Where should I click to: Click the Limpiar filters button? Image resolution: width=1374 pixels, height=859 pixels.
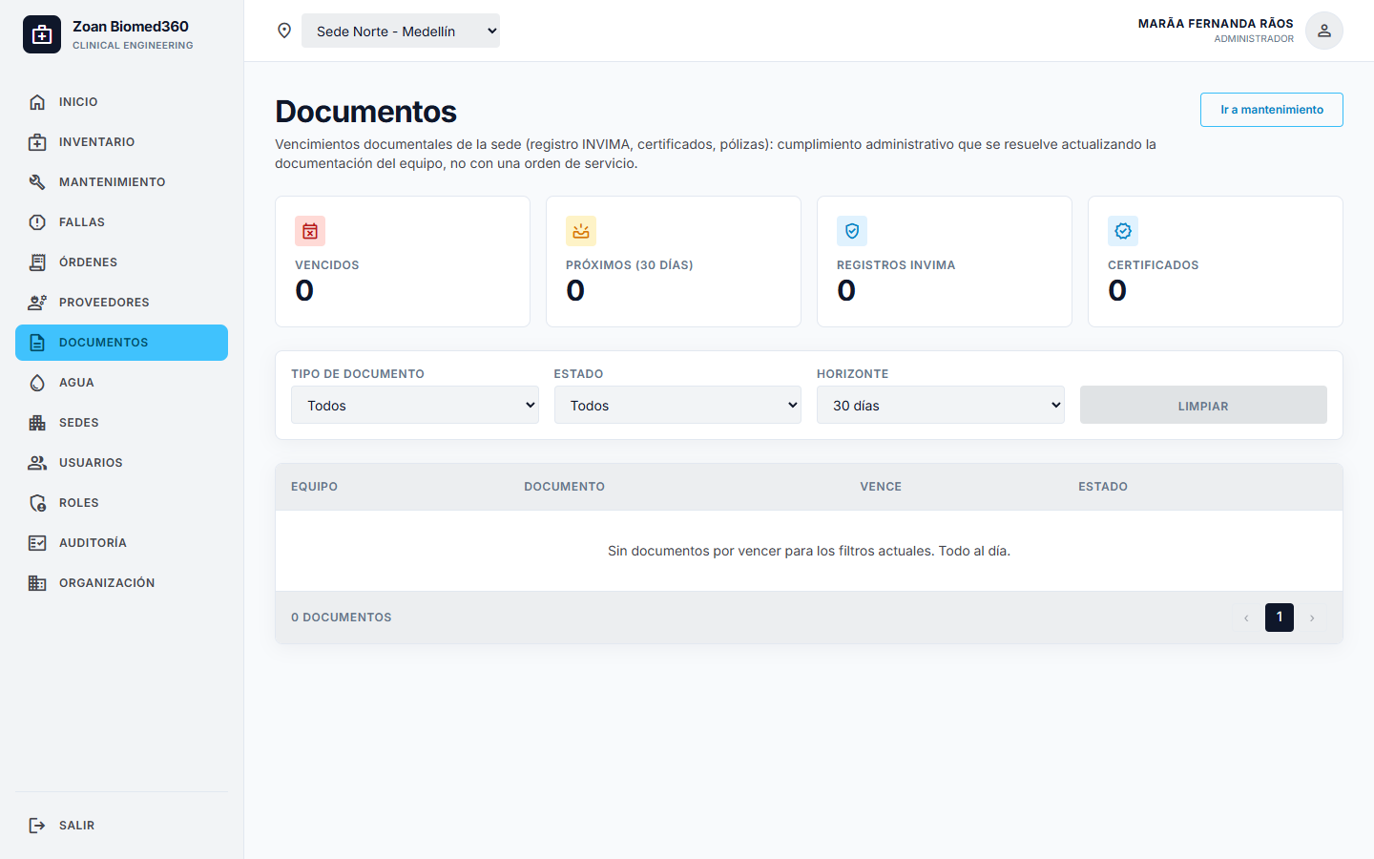coord(1203,405)
